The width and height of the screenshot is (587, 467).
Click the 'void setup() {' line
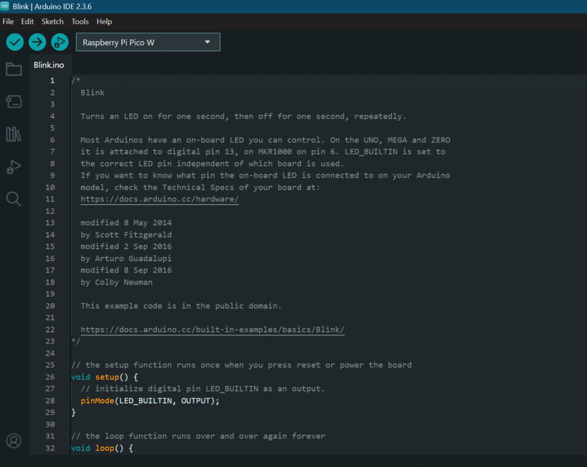click(104, 377)
